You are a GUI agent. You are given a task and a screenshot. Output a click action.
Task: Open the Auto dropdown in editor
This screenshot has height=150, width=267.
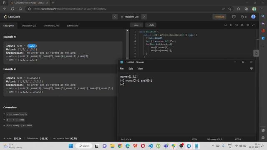151,25
